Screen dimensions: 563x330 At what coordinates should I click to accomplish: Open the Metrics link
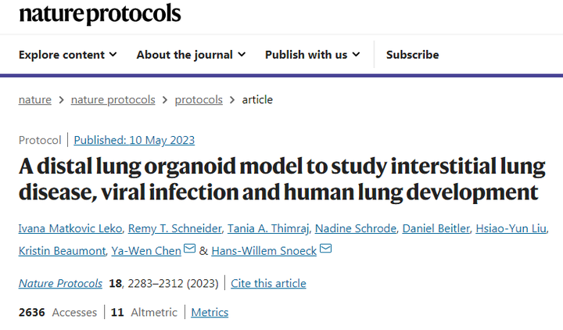tap(210, 312)
